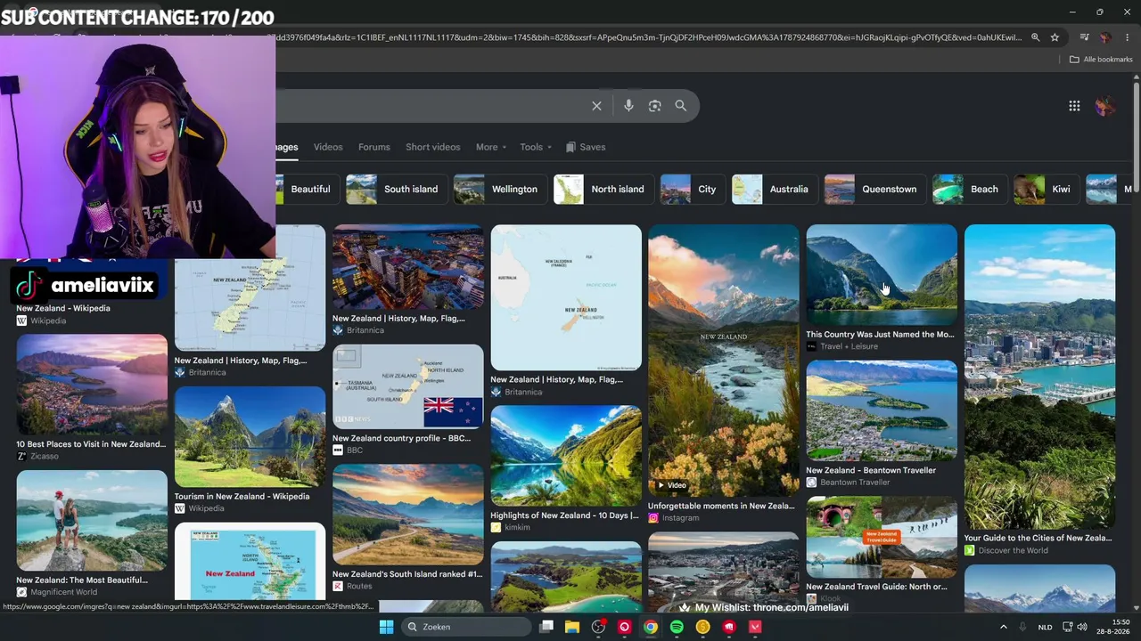This screenshot has height=641, width=1141.
Task: Open the Chrome profile avatar in the toolbar
Action: 1105,37
